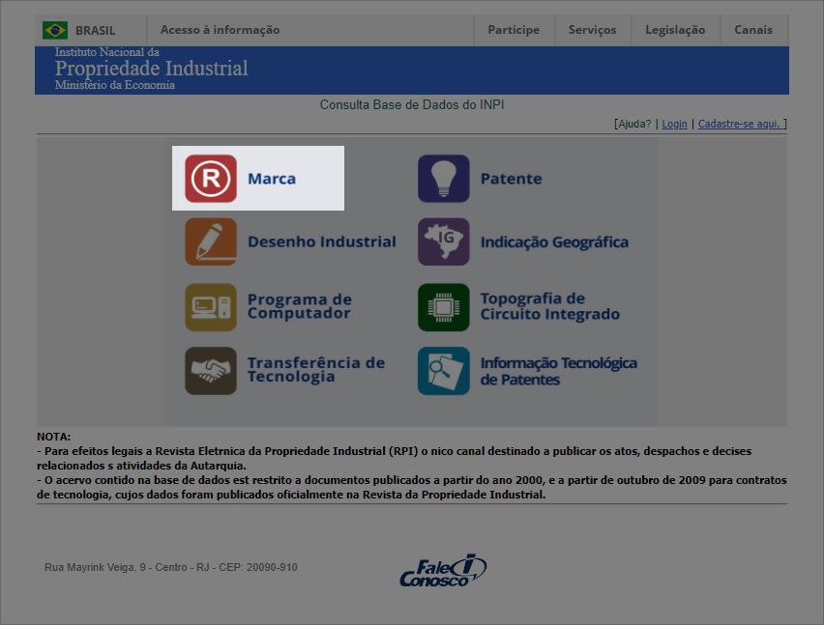
Task: Click the Fale Conosco logo
Action: point(443,570)
